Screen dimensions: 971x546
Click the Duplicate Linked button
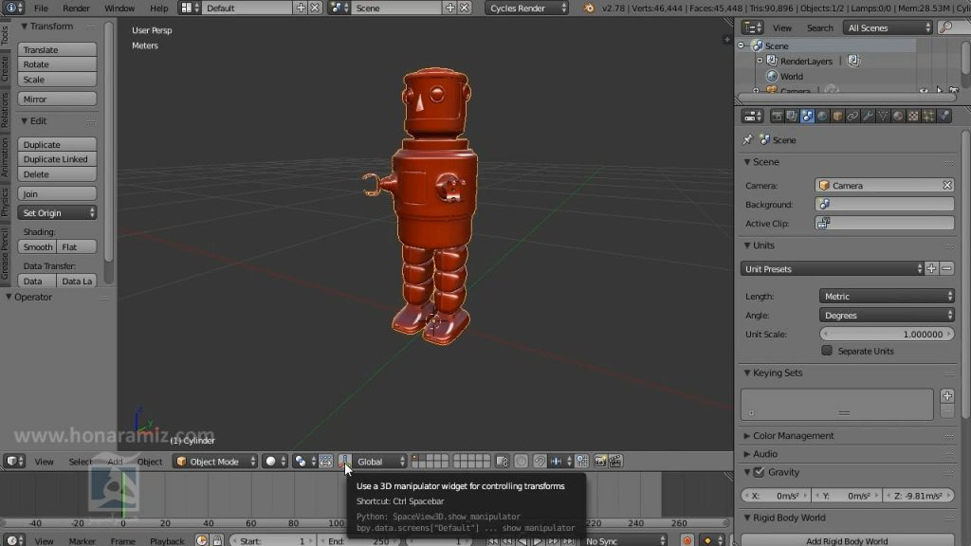click(57, 159)
